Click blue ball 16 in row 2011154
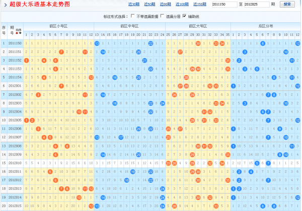Viewport: 302px width, 211px height. tap(115, 77)
